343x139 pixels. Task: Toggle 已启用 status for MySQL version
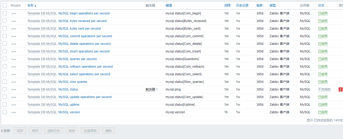coord(323,112)
